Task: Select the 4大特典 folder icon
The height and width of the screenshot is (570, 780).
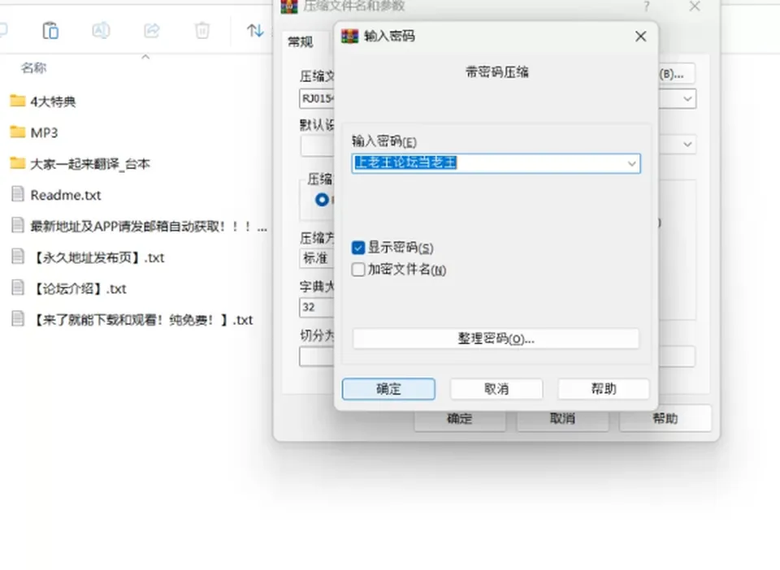Action: 17,101
